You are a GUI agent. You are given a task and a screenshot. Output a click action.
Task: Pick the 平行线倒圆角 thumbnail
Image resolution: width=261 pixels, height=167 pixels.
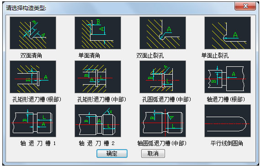228,121
